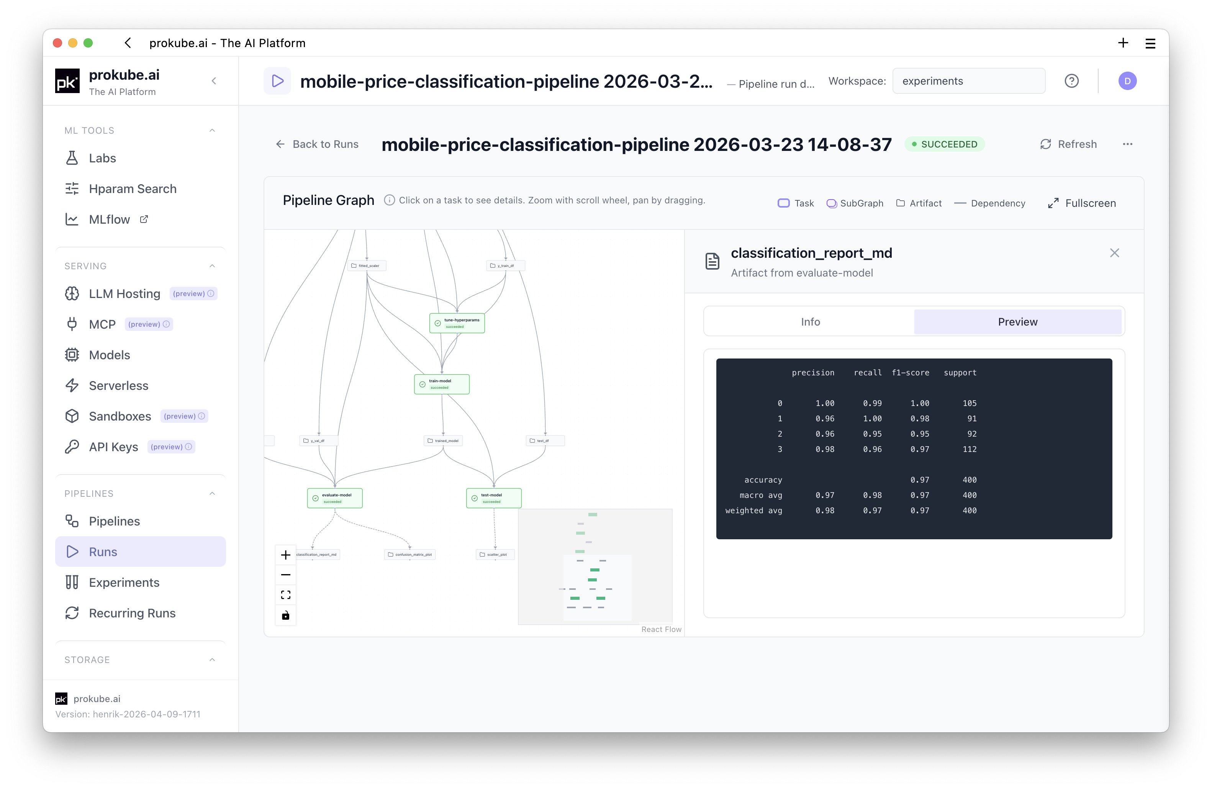Open new tab with plus icon
The width and height of the screenshot is (1212, 789).
(x=1123, y=43)
